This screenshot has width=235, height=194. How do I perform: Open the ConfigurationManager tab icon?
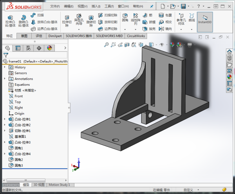(28, 48)
